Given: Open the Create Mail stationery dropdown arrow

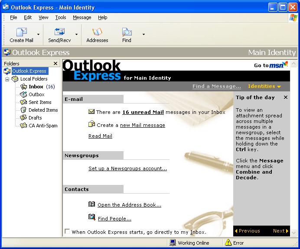Looking at the screenshot, I should (x=38, y=34).
